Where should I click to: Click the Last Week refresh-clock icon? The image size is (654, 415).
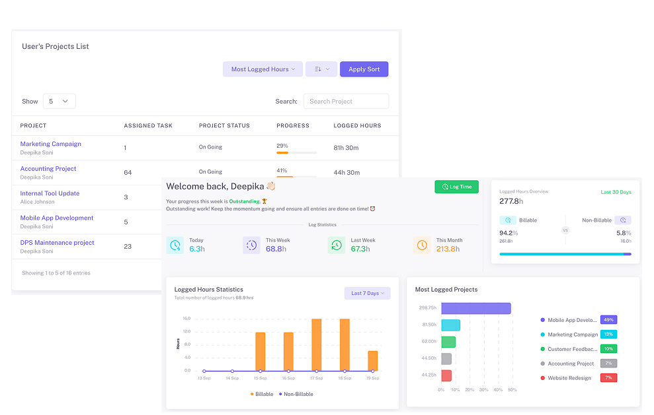tap(337, 245)
